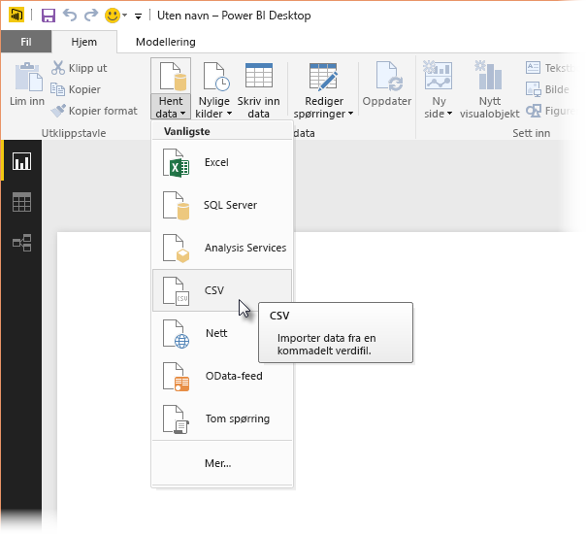Insert a Tekstboks
587x535 pixels.
click(x=549, y=68)
